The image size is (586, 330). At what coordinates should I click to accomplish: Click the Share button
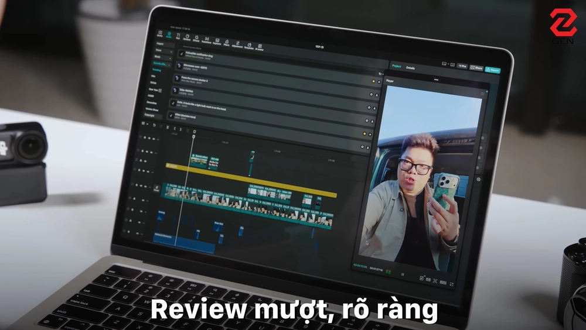click(x=476, y=68)
